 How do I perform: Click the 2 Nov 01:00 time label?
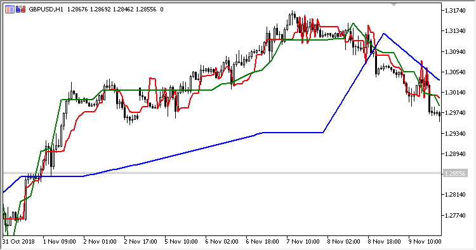[x=100, y=242]
